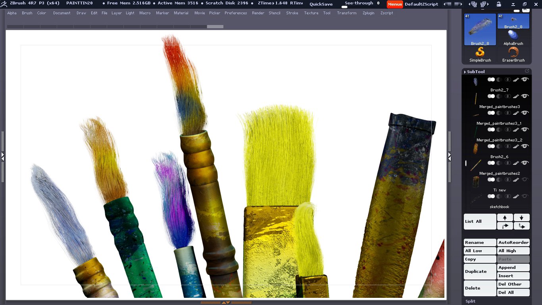
Task: Choose the AlphaBrush tool
Action: [x=513, y=37]
